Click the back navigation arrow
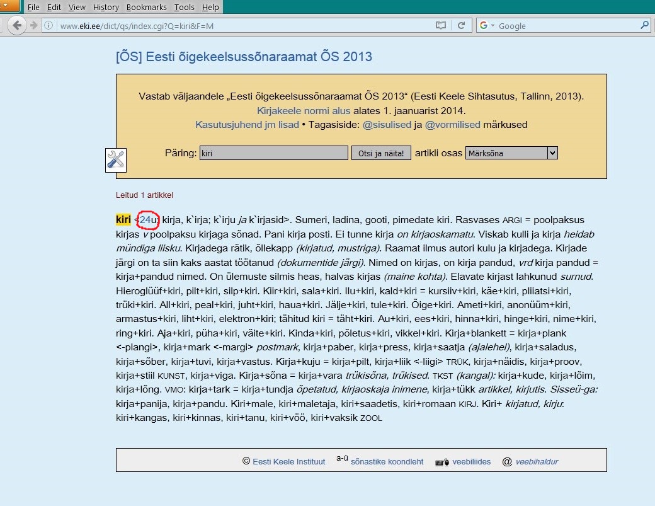The image size is (655, 506). pos(17,25)
